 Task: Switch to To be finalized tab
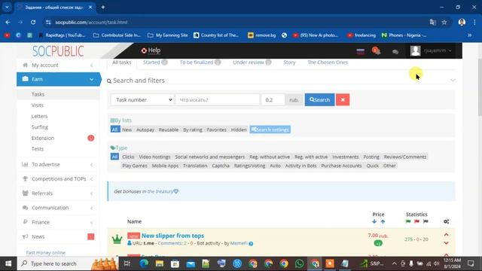tap(200, 62)
